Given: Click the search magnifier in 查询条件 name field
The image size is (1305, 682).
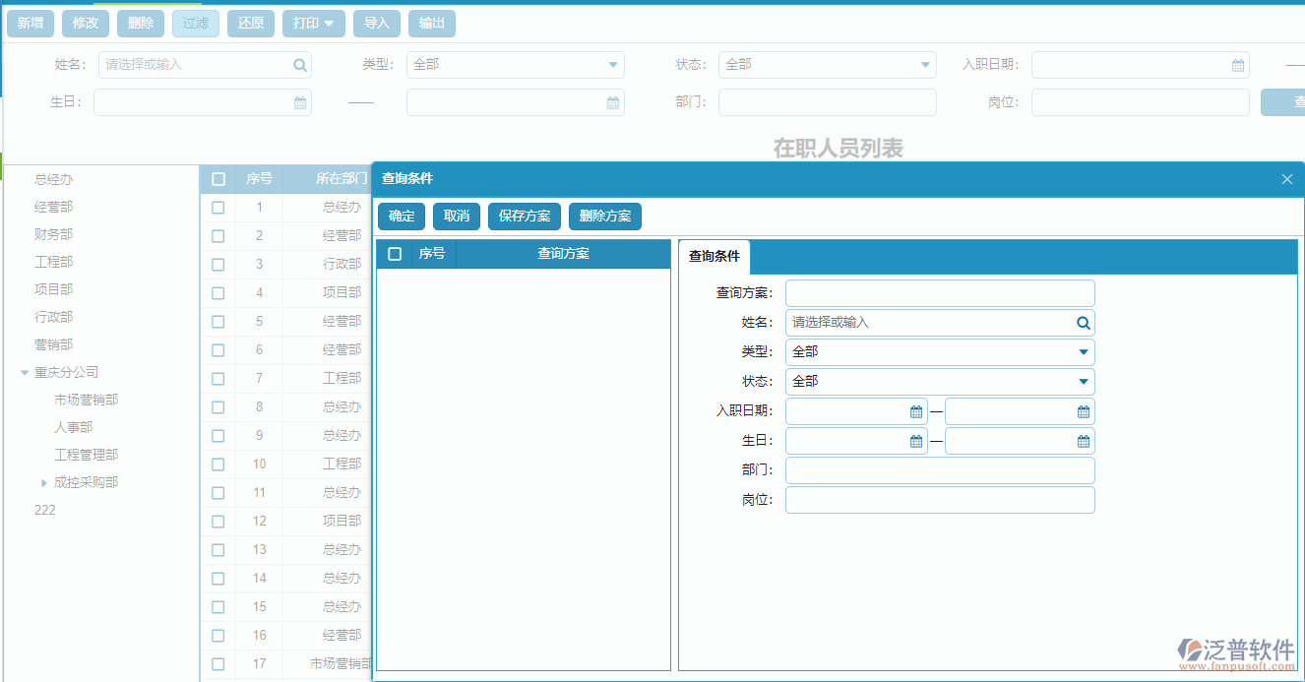Looking at the screenshot, I should coord(1083,322).
